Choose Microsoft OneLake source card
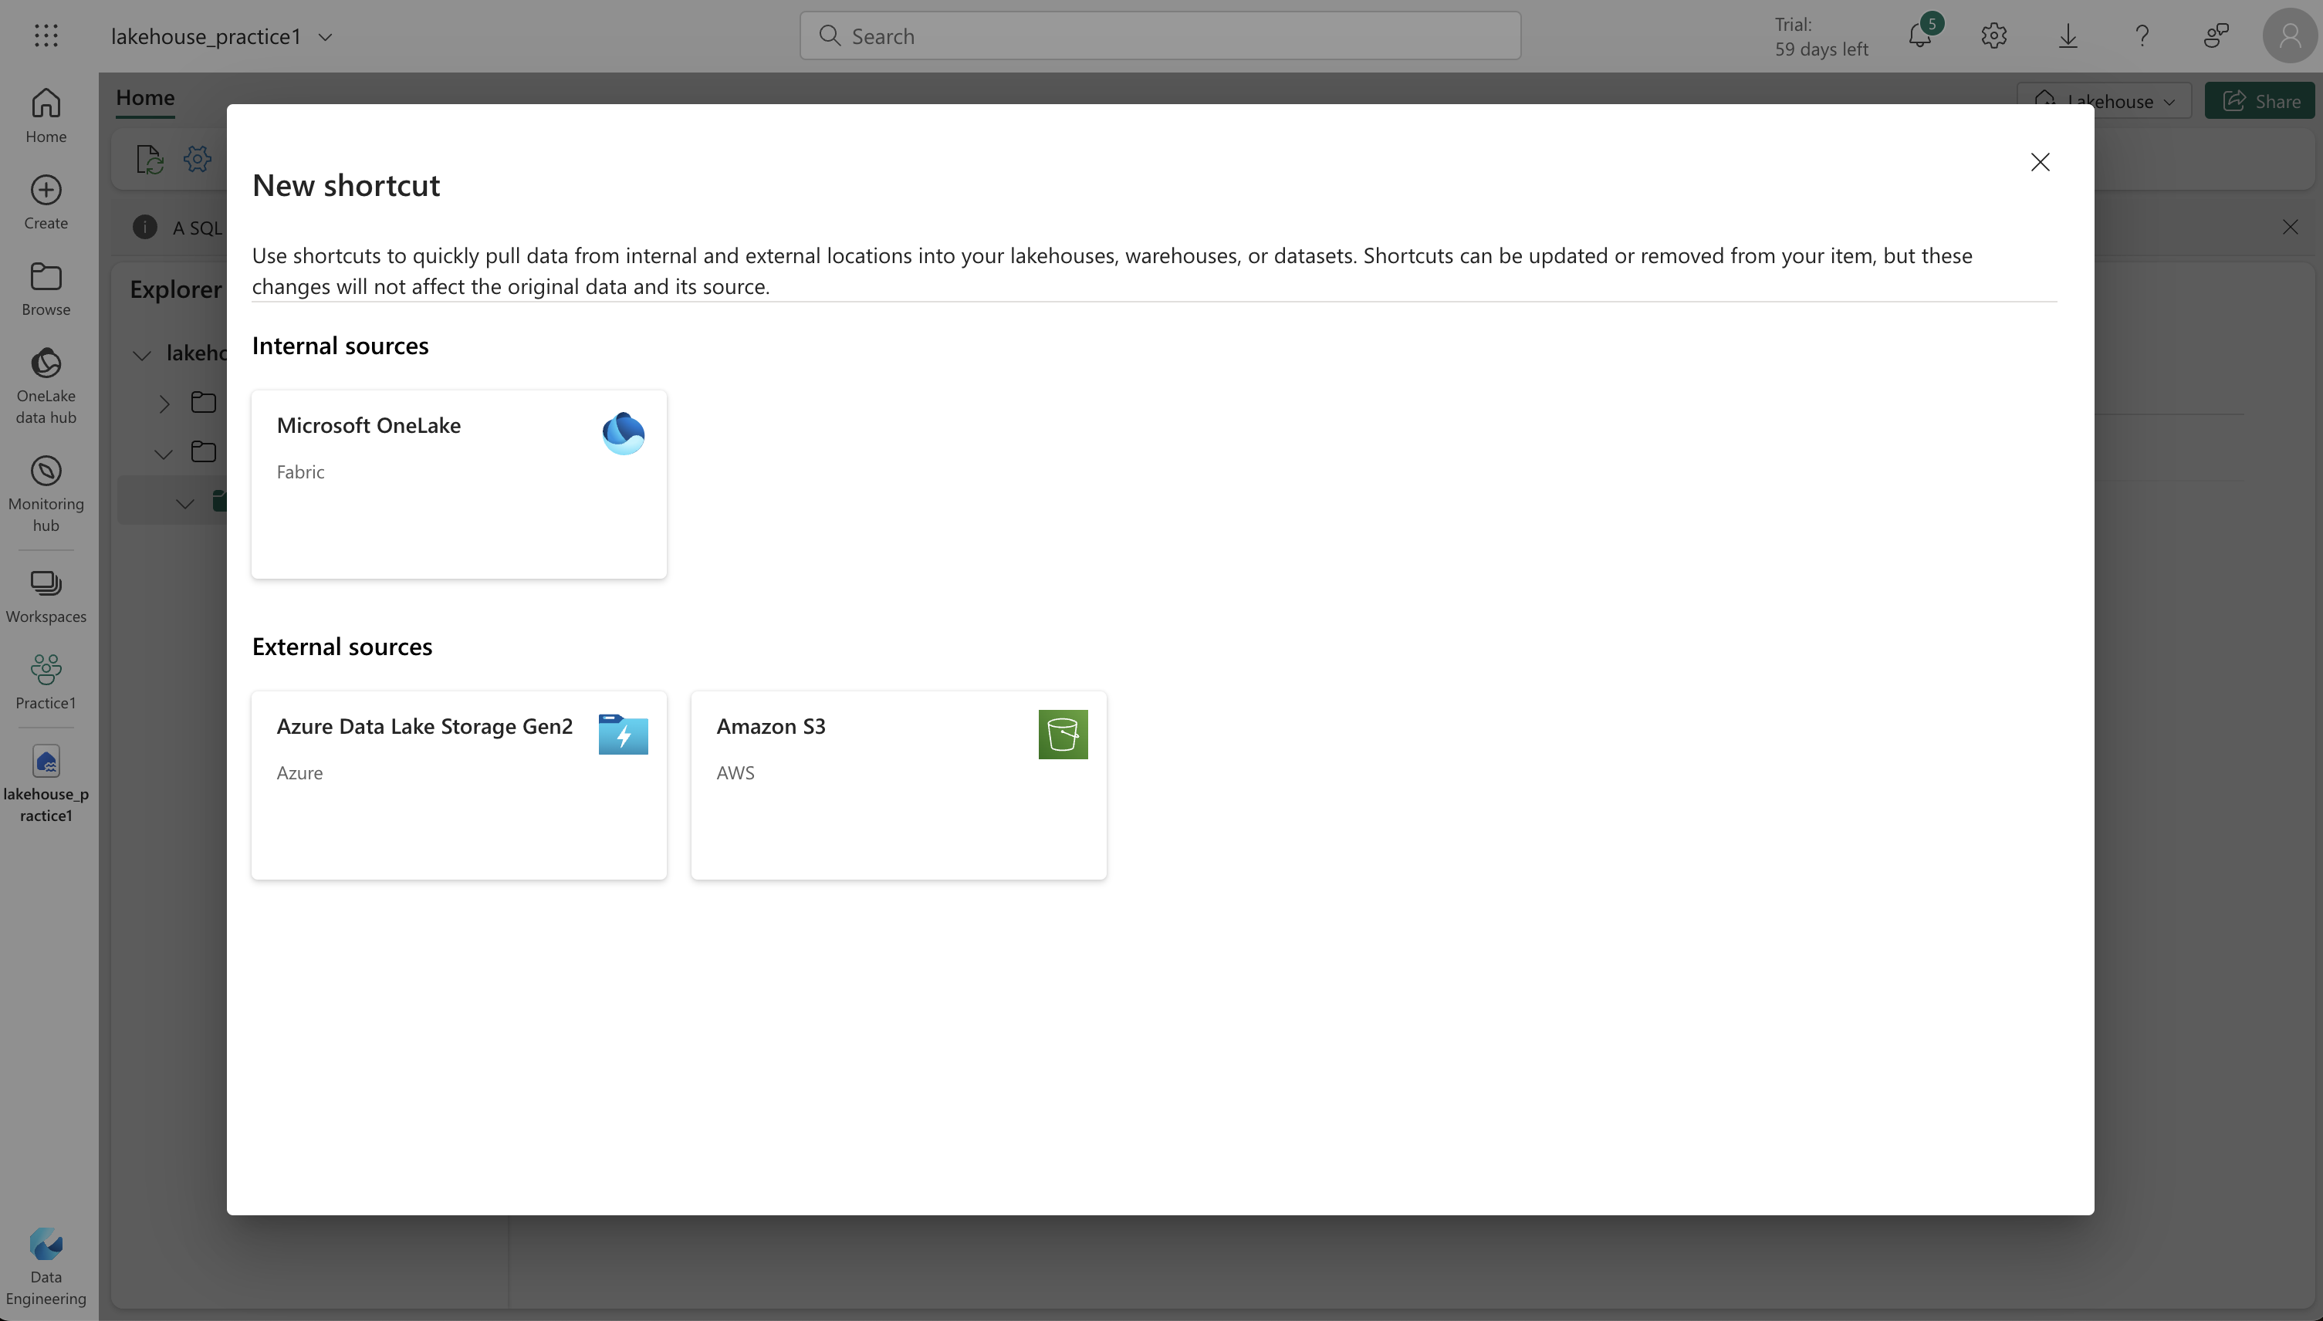2323x1321 pixels. click(459, 485)
